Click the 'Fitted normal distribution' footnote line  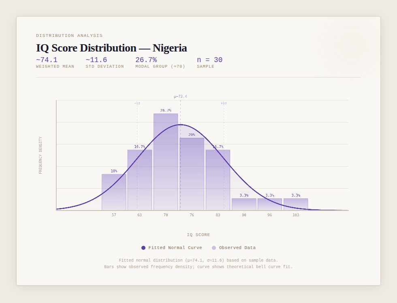198,260
